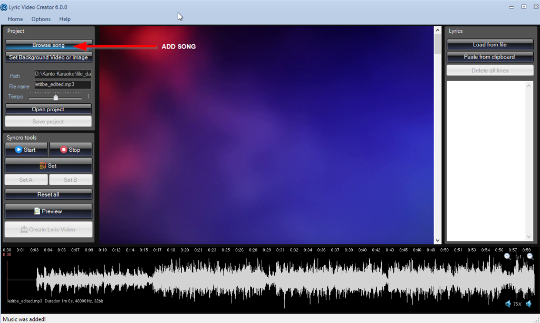The image size is (540, 323).
Task: Stop the song playback
Action: pyautogui.click(x=71, y=150)
